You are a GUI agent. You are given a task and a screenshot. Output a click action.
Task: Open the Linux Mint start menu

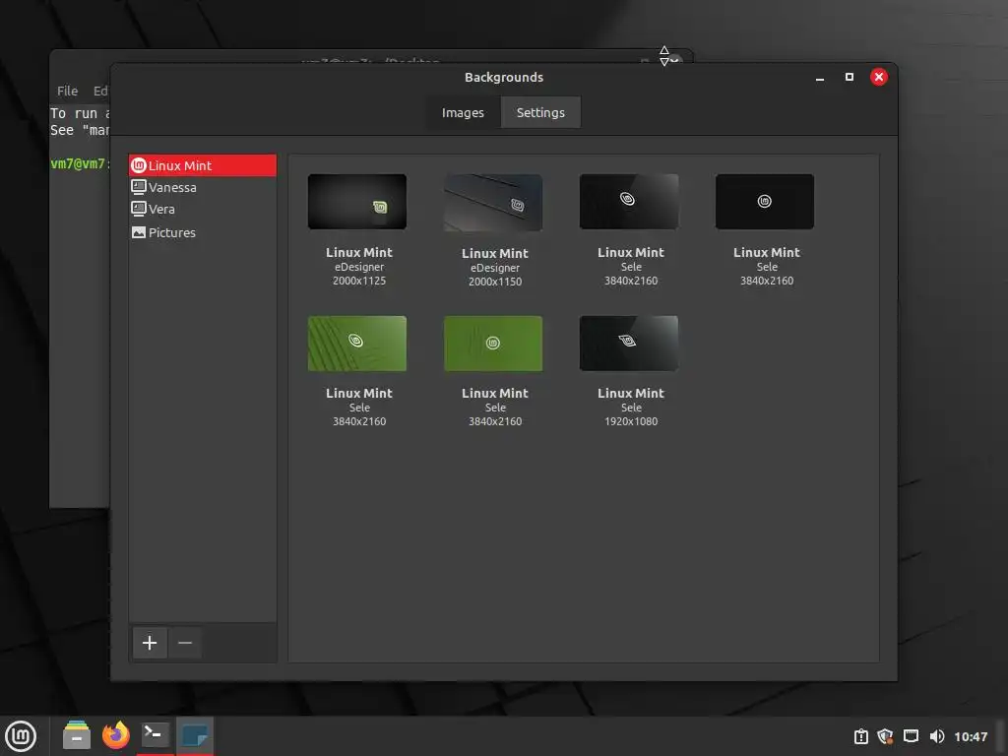[22, 735]
